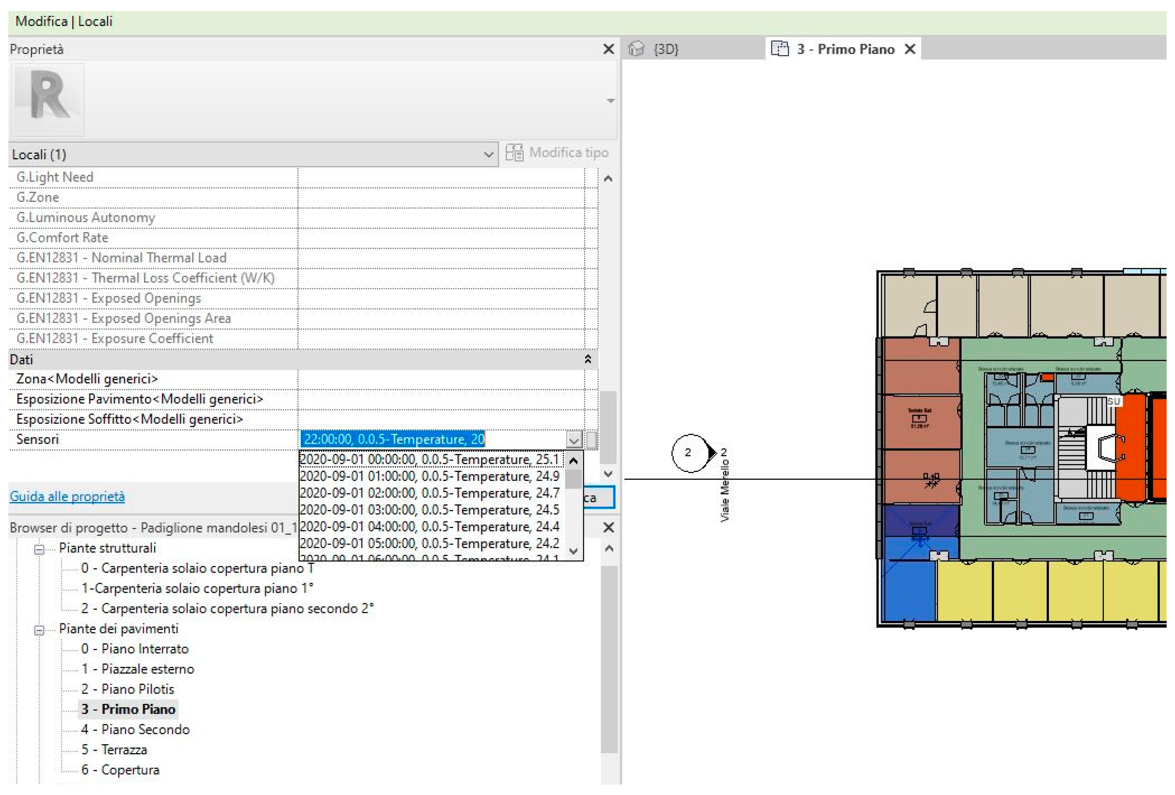
Task: Open the Locali (1) type filter dropdown
Action: 488,154
